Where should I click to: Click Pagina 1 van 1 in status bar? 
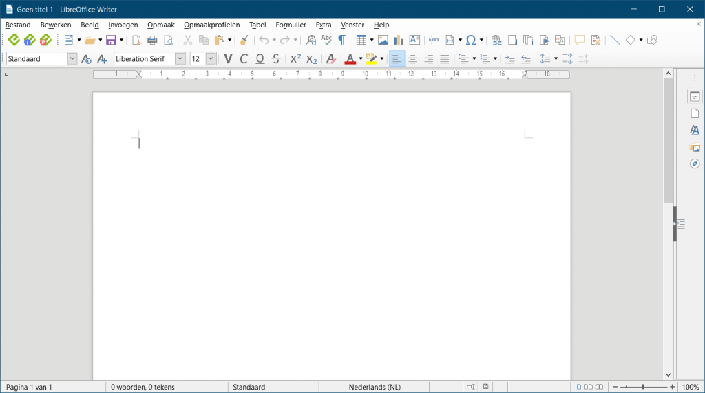pyautogui.click(x=29, y=387)
